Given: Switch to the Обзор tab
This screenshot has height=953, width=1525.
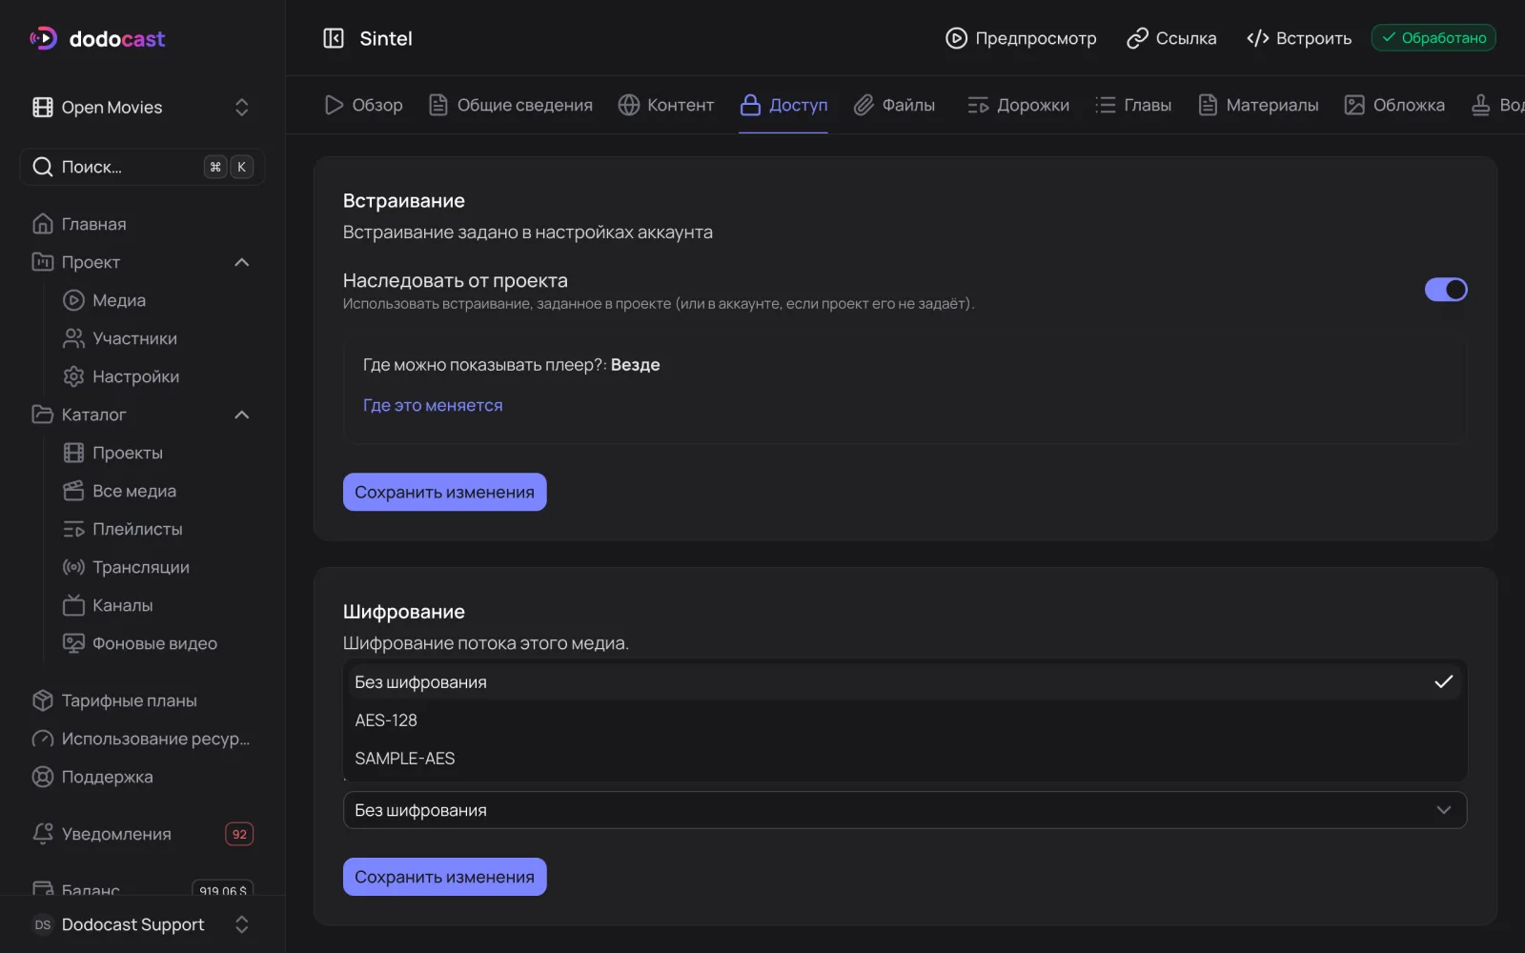Looking at the screenshot, I should [x=363, y=105].
